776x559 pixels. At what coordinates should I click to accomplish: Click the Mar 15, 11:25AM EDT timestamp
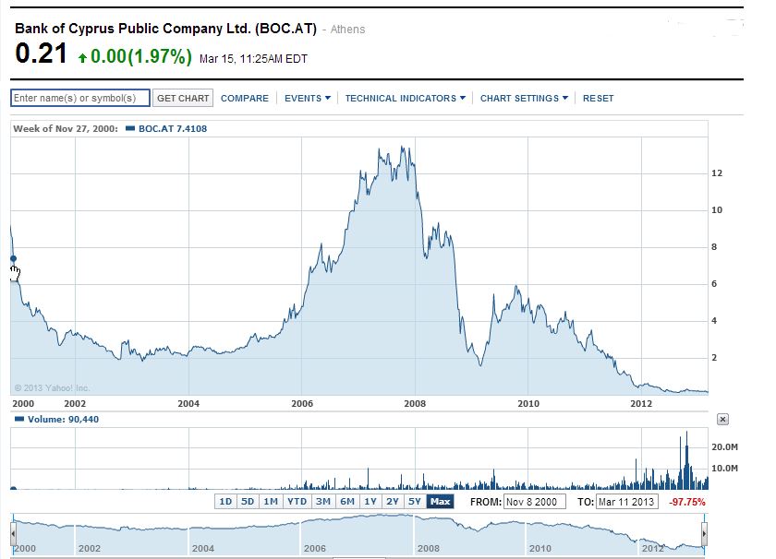click(x=253, y=59)
